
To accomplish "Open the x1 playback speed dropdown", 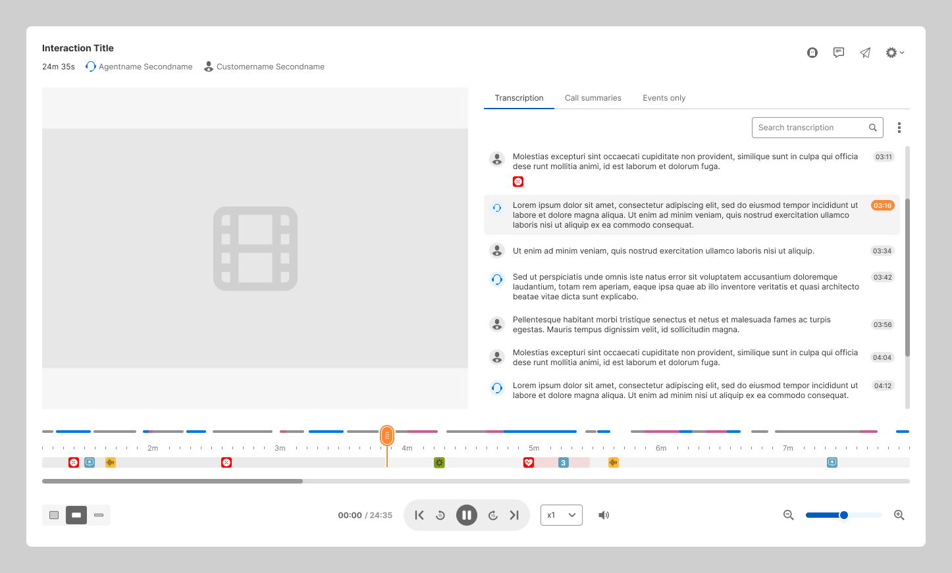I will (x=561, y=515).
